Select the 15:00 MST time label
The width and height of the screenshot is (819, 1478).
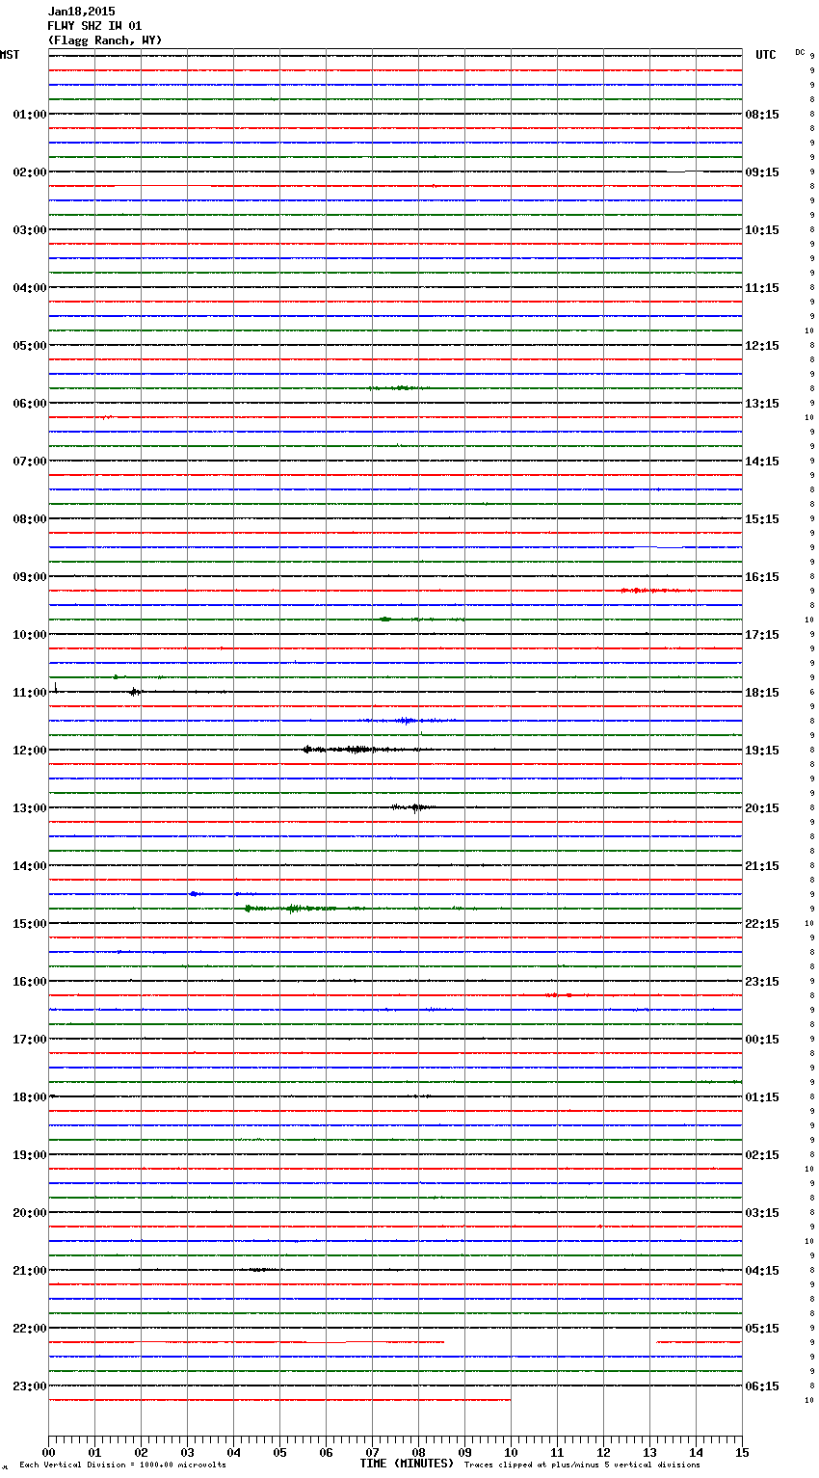coord(30,924)
